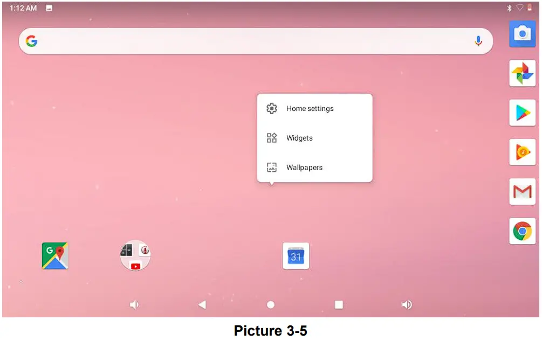Tap the Back navigation button
542x341 pixels.
pyautogui.click(x=202, y=305)
